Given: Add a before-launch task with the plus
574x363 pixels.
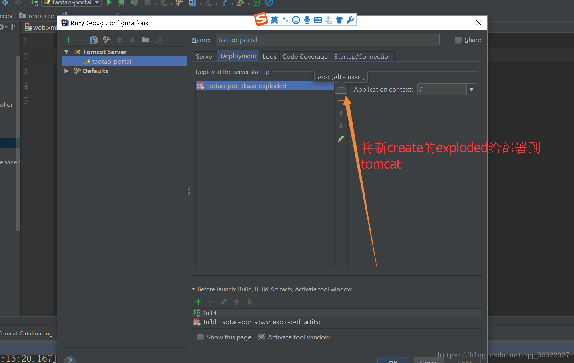Looking at the screenshot, I should 198,302.
